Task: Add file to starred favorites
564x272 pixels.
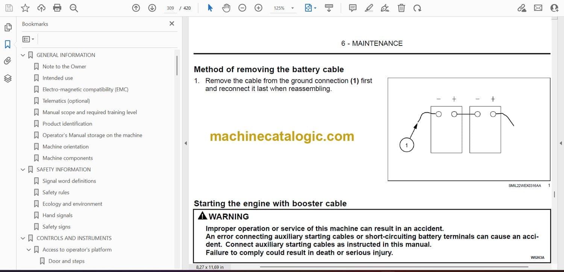Action: [25, 8]
